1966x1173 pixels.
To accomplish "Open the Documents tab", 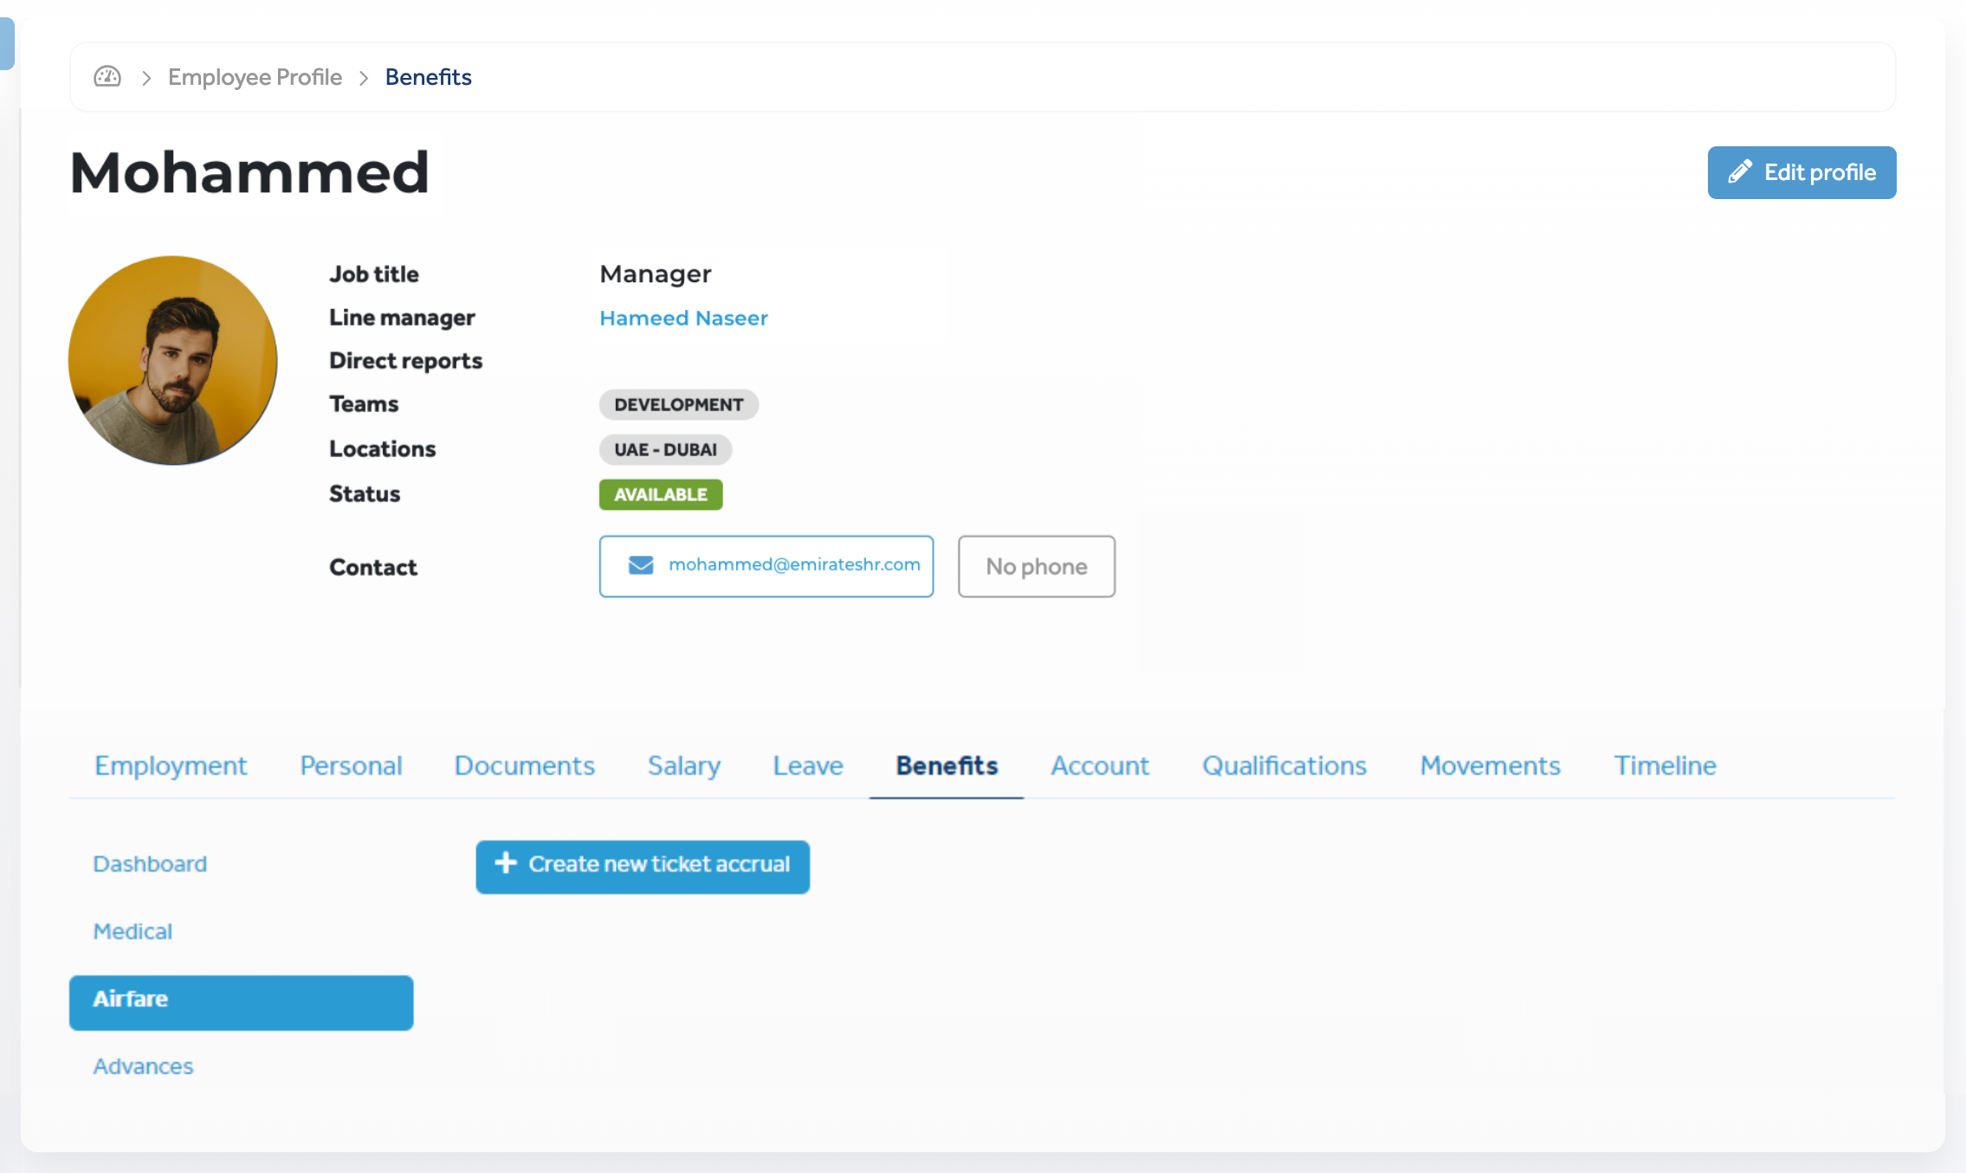I will (x=524, y=765).
